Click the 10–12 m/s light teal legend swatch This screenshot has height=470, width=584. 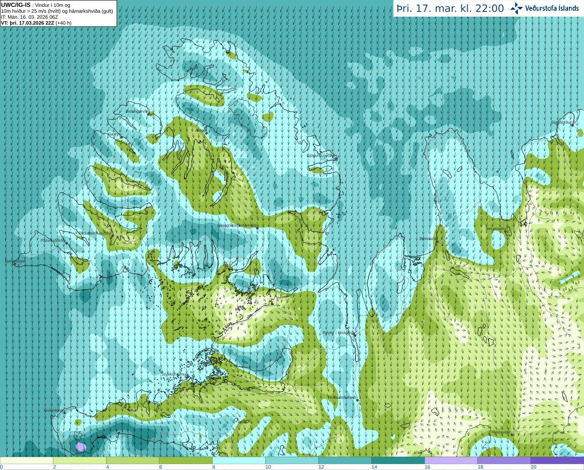[292, 460]
